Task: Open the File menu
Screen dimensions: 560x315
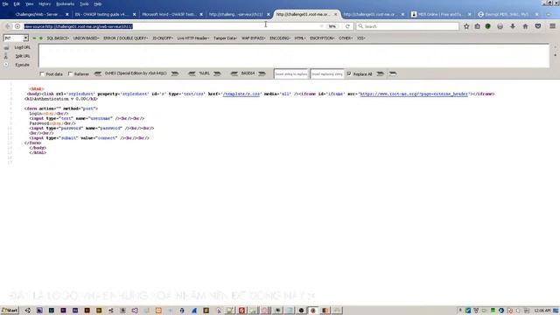Action: (5, 3)
